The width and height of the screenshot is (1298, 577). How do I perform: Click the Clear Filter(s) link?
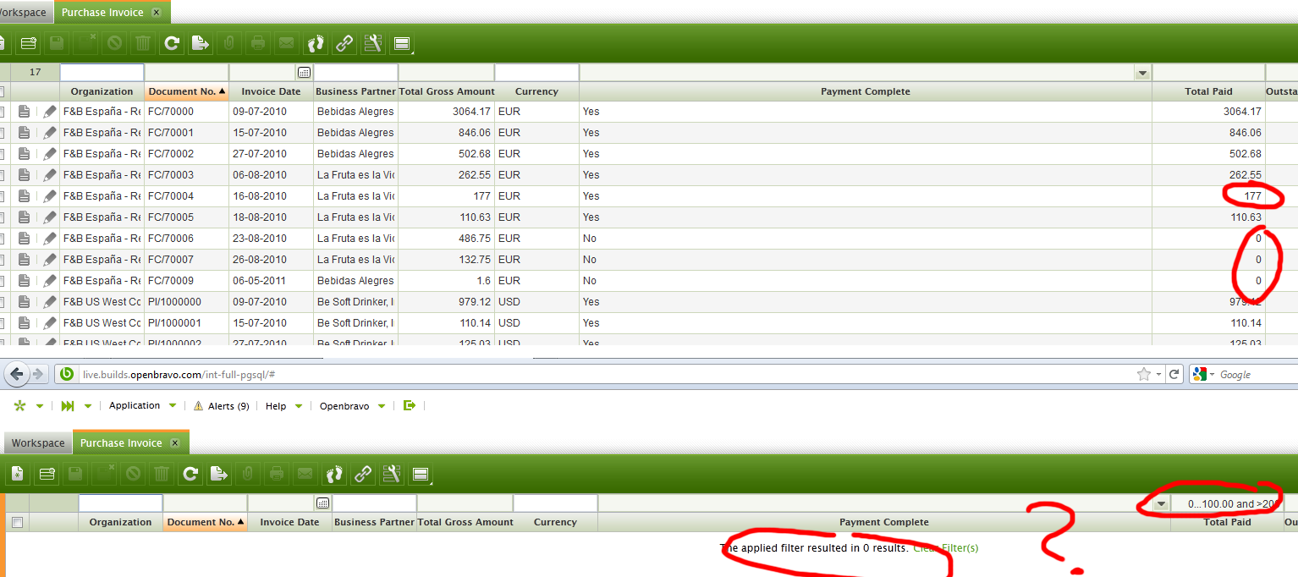(945, 548)
